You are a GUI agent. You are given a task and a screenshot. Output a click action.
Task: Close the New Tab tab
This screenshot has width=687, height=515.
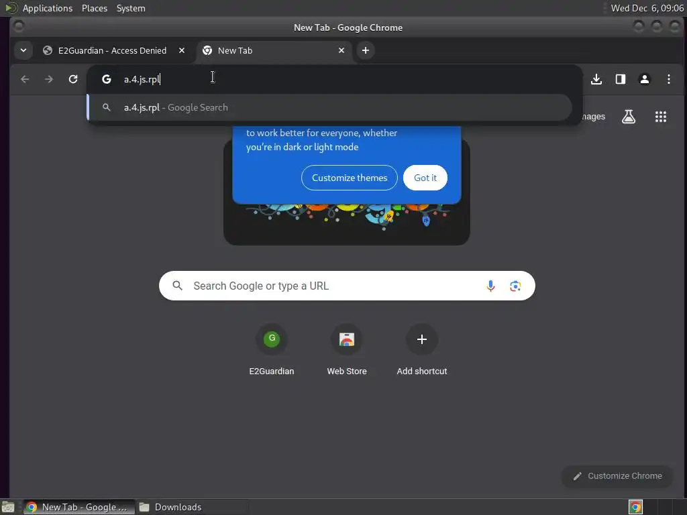pyautogui.click(x=341, y=50)
